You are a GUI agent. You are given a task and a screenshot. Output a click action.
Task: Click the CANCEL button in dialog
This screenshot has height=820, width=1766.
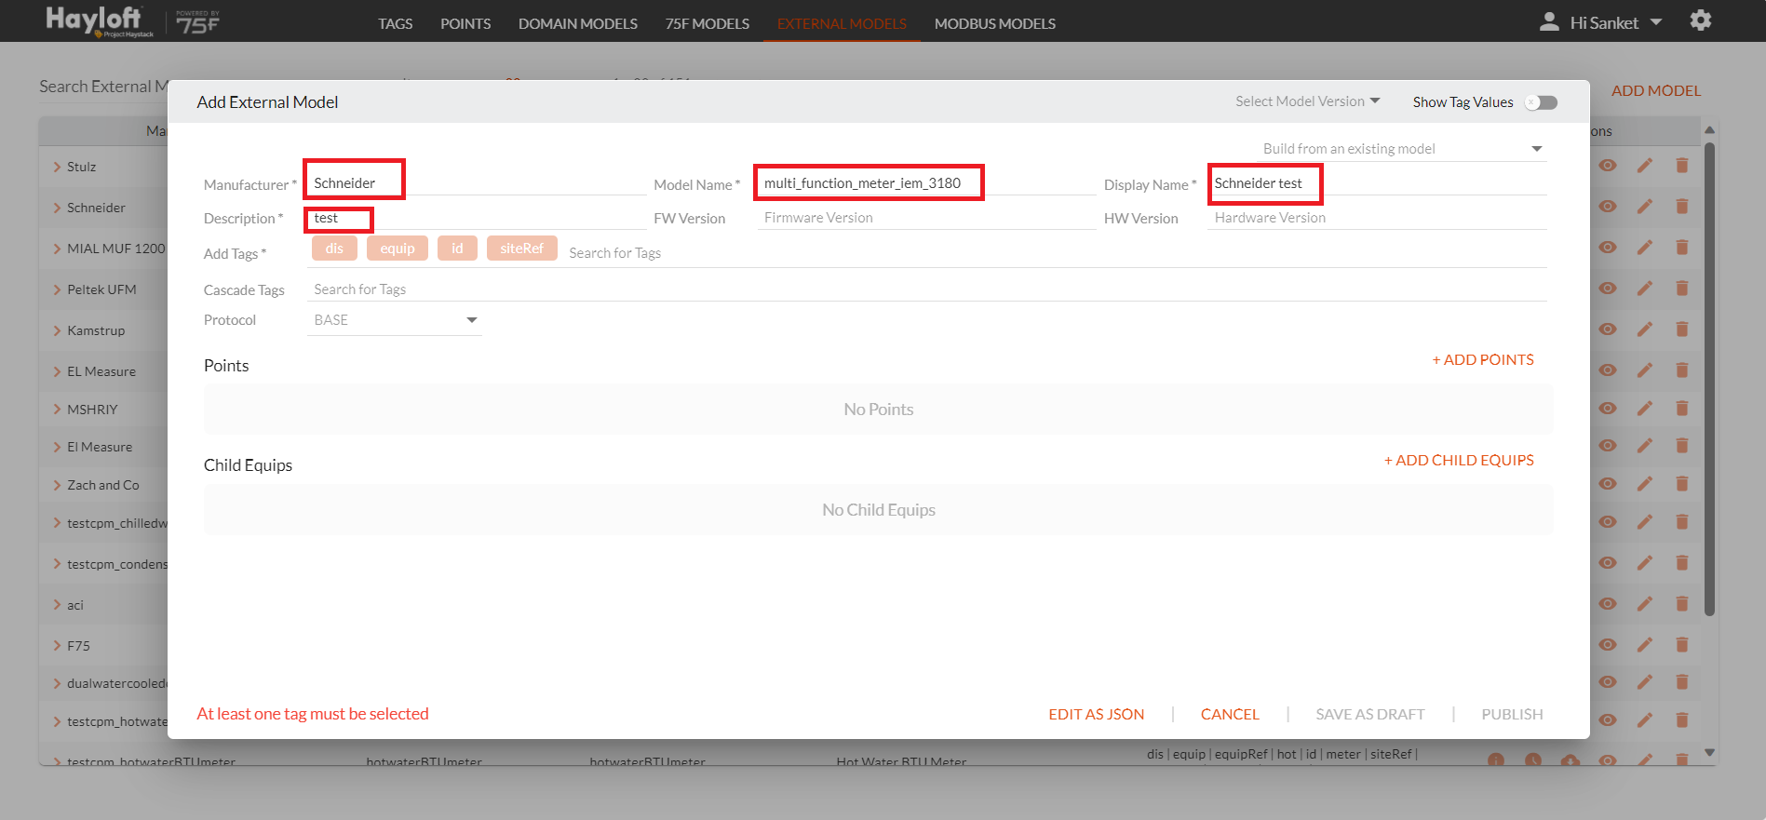point(1230,714)
